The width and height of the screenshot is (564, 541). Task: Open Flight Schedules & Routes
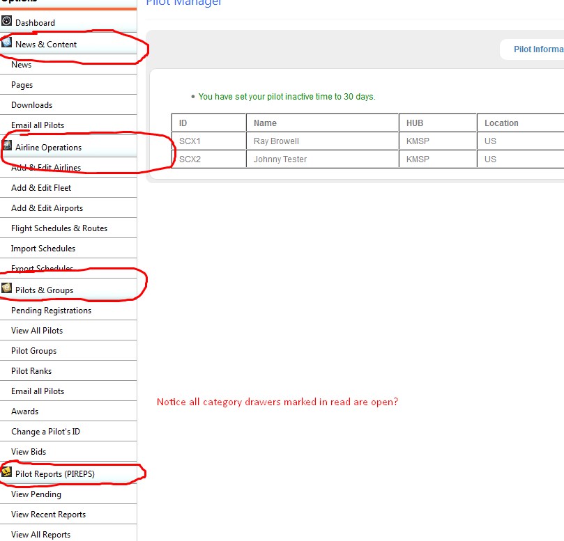coord(68,228)
